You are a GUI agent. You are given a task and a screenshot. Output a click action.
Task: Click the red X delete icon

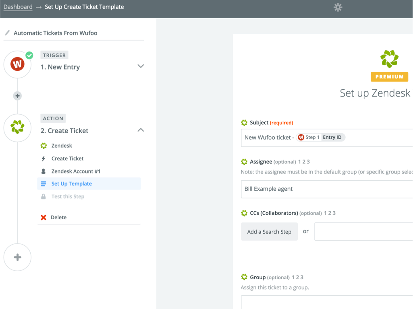(44, 217)
